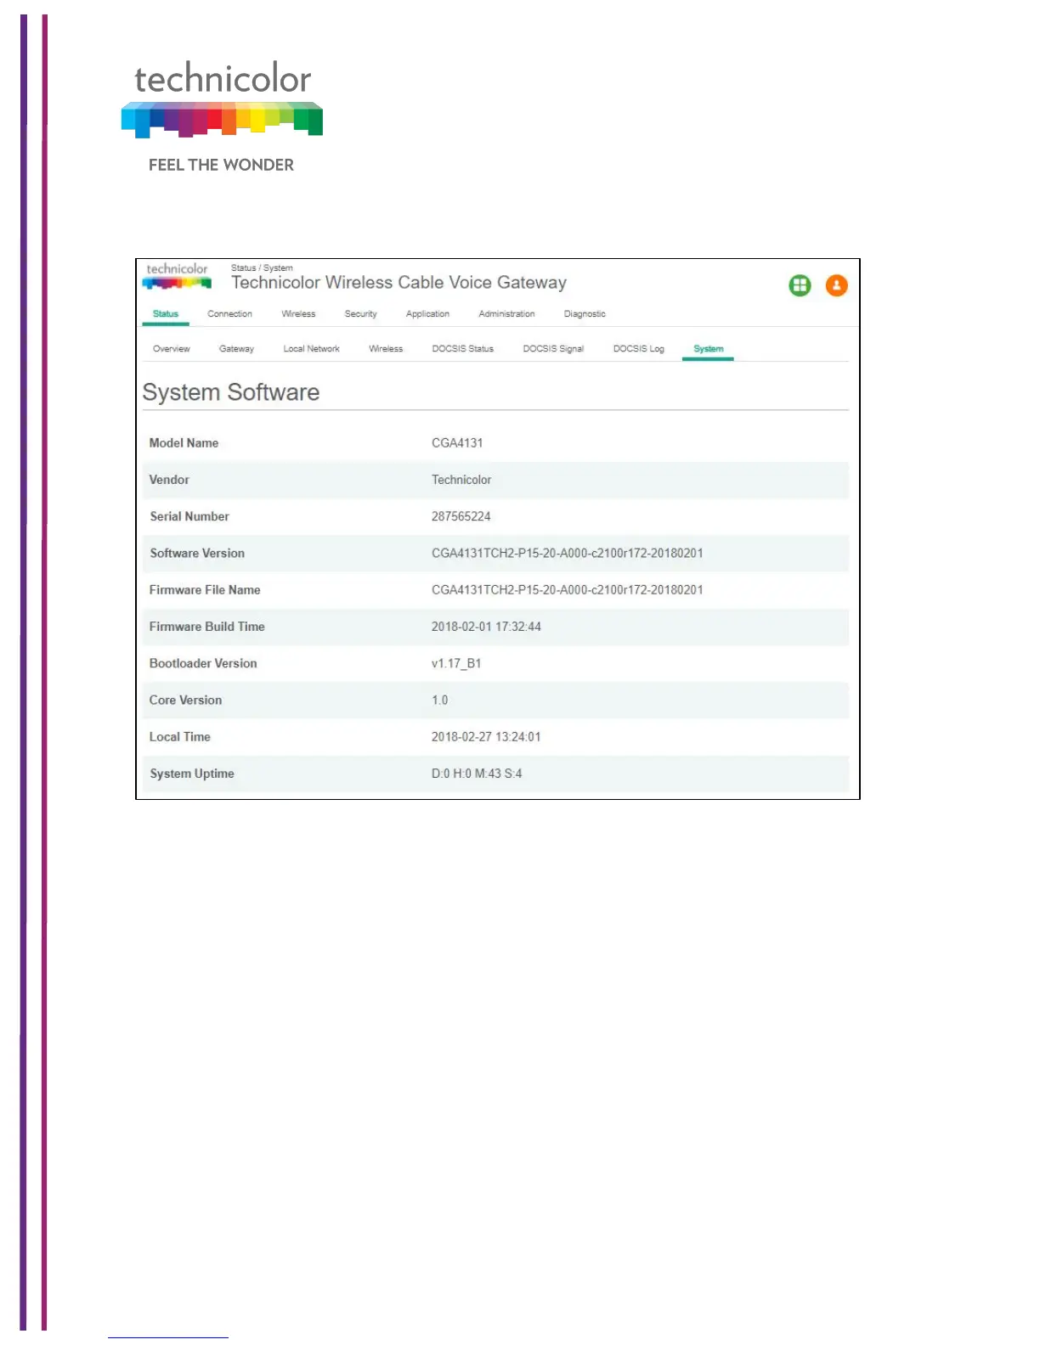Select the Status main tab
1040x1345 pixels.
click(x=166, y=314)
